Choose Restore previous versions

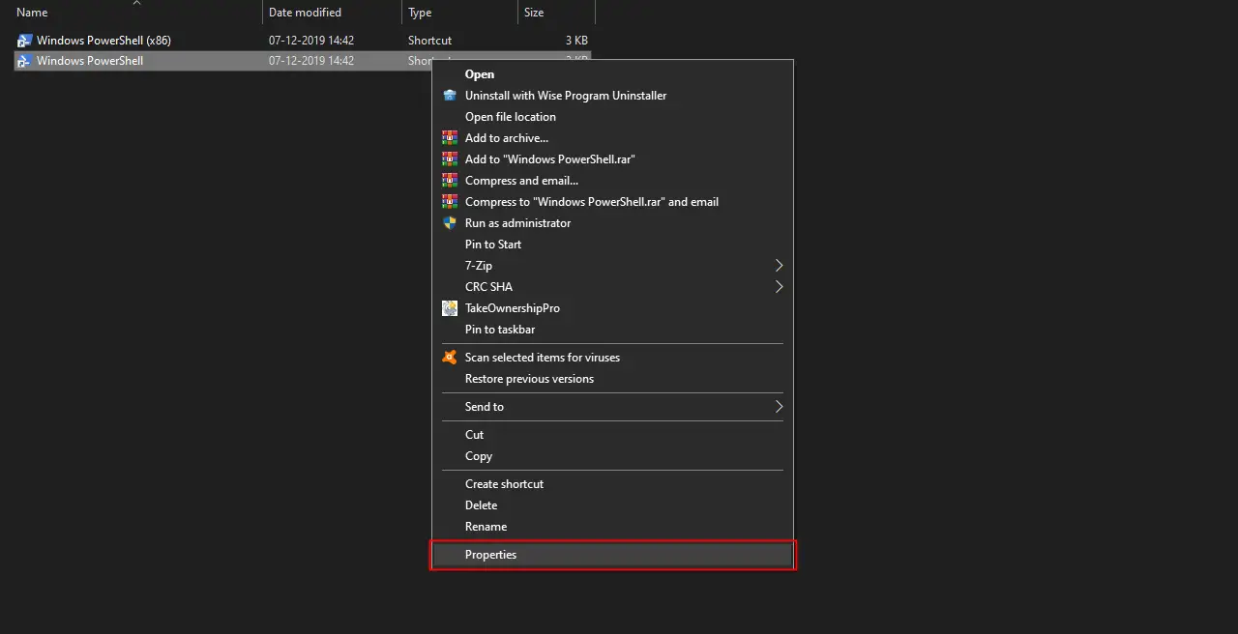click(x=612, y=379)
